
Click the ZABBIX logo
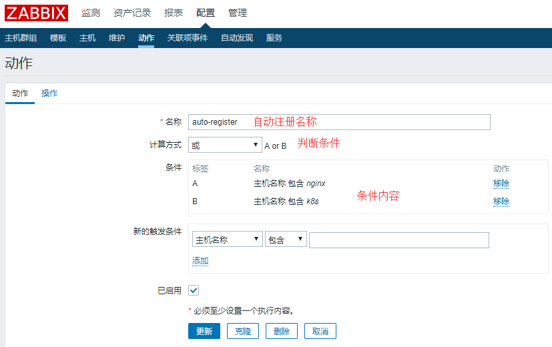point(36,13)
